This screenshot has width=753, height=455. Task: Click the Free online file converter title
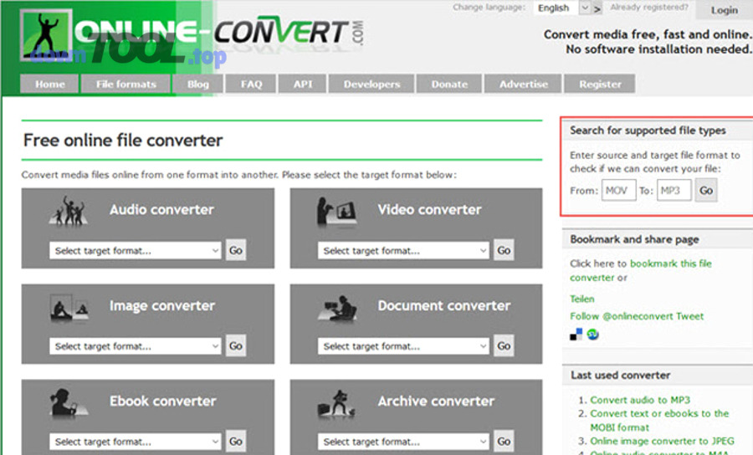coord(123,141)
